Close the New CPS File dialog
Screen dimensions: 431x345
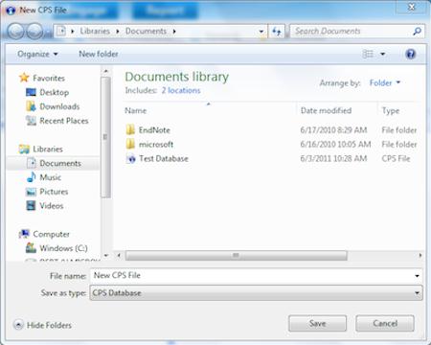(411, 7)
